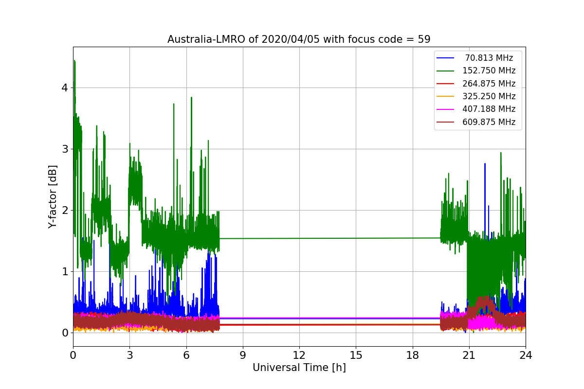Click the Universal Time [h] axis label
This screenshot has width=584, height=389.
299,368
